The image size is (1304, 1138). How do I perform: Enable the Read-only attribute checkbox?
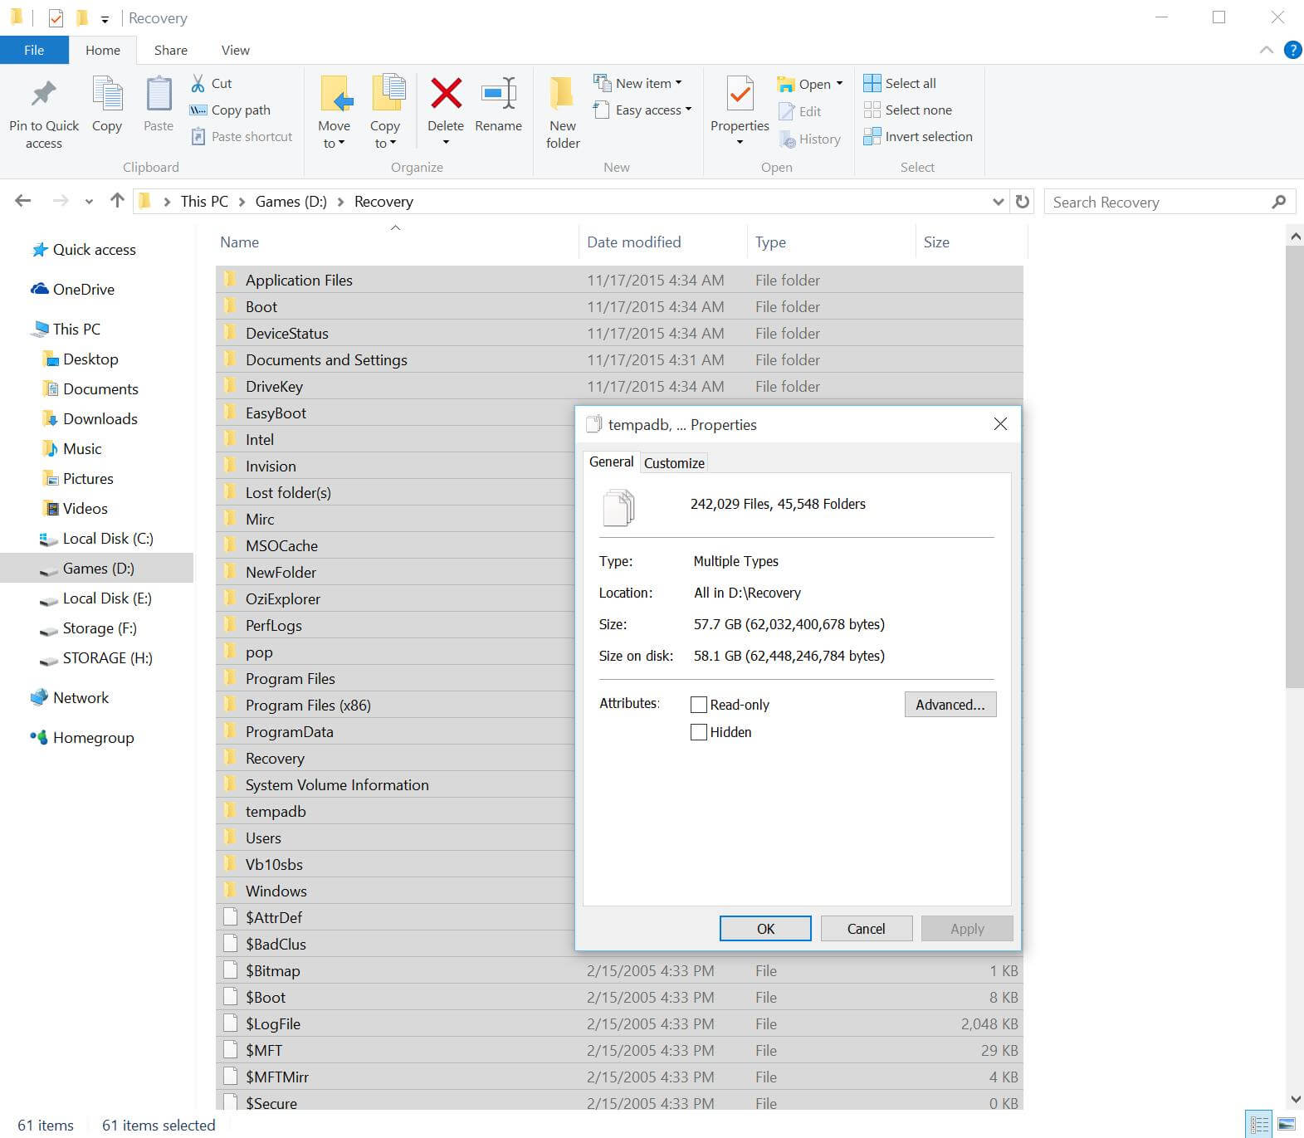(699, 705)
